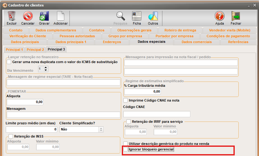259x156 pixels.
Task: Focus the FOMENTAR Alíquota field
Action: click(25, 102)
